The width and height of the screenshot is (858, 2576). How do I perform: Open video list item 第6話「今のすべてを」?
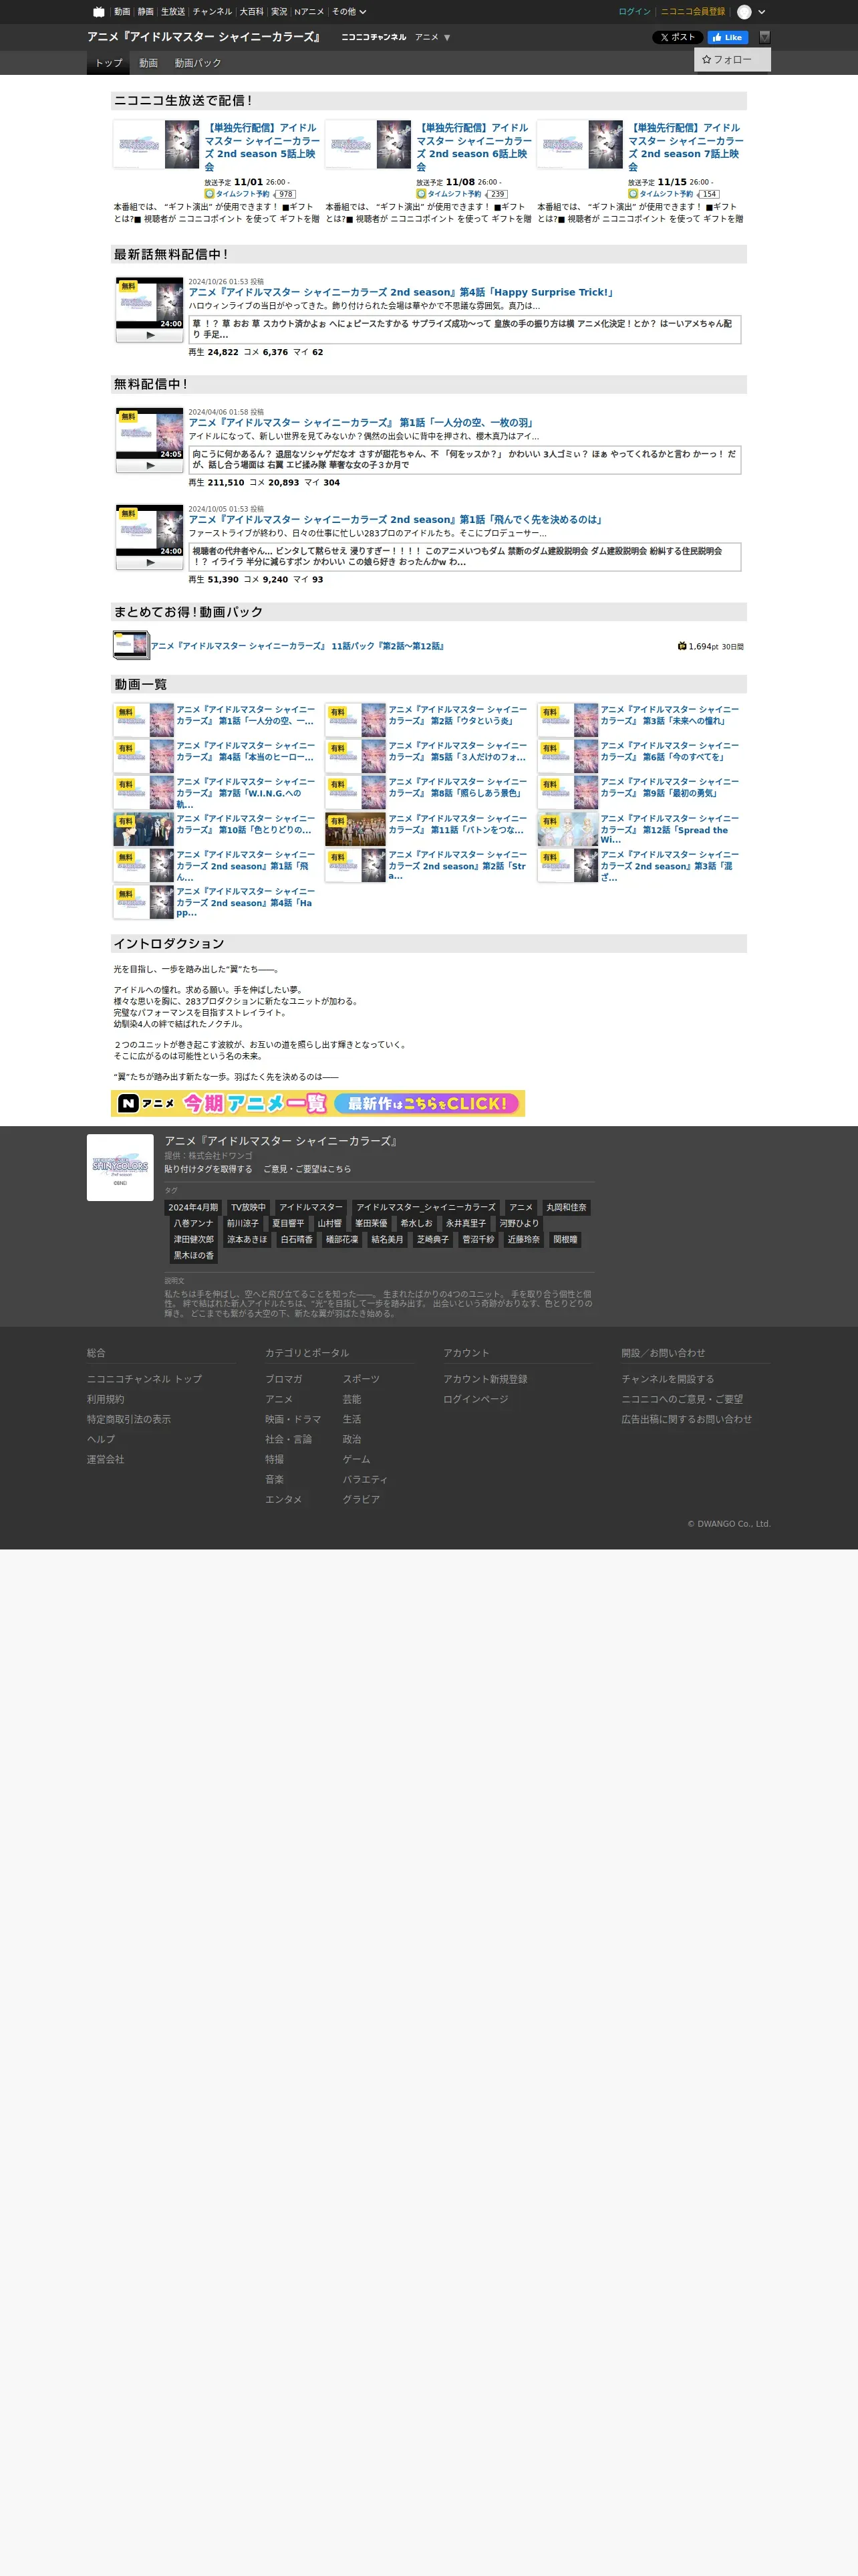click(x=669, y=751)
